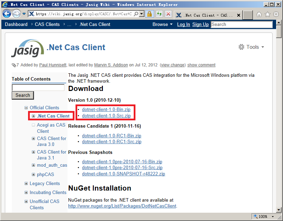This screenshot has width=283, height=221.
Task: Open Paul Hunnisett profile link
Action: pyautogui.click(x=53, y=65)
